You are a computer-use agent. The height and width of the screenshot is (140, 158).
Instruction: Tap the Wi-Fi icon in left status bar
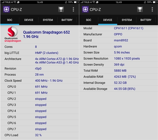point(15,2)
